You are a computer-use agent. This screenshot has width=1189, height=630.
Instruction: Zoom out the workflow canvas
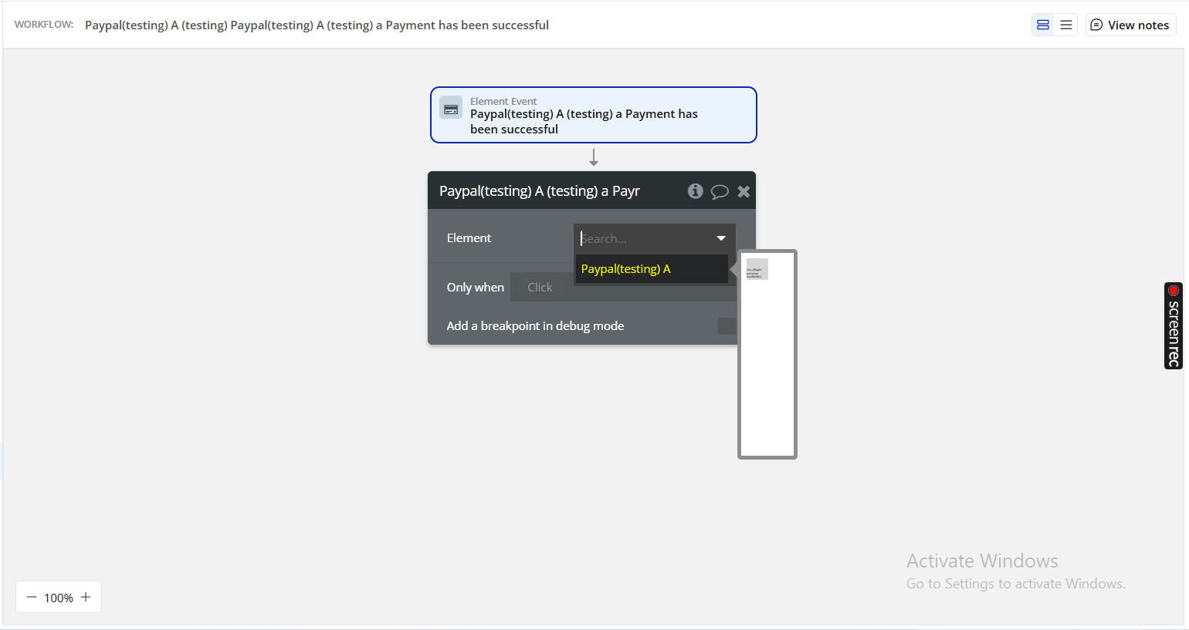(32, 598)
